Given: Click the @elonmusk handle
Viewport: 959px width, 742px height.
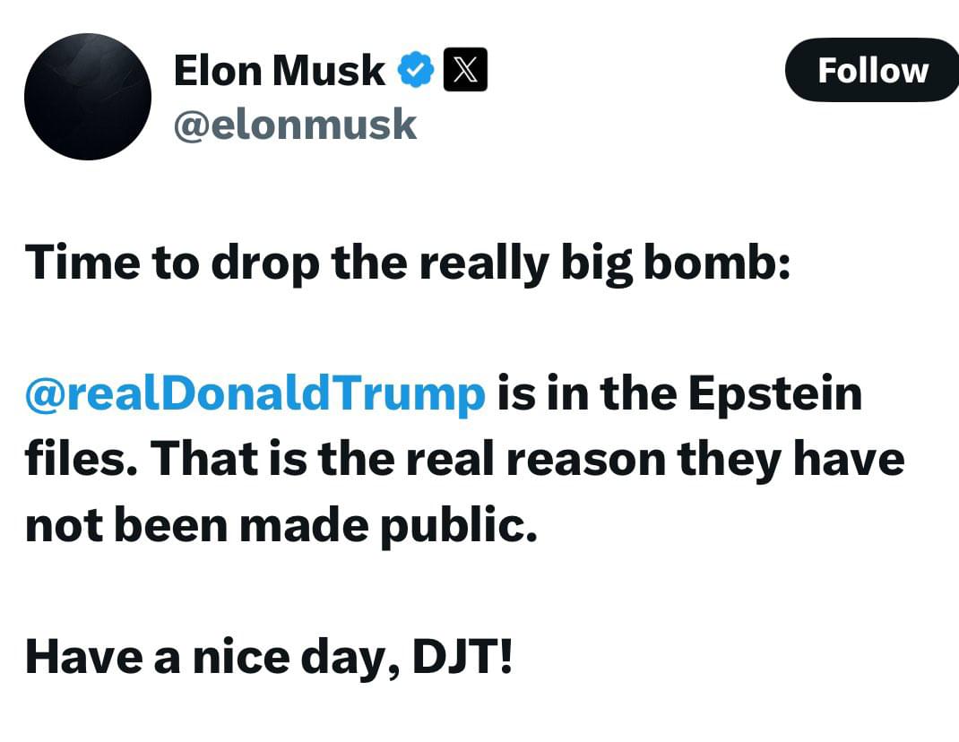Looking at the screenshot, I should (294, 125).
